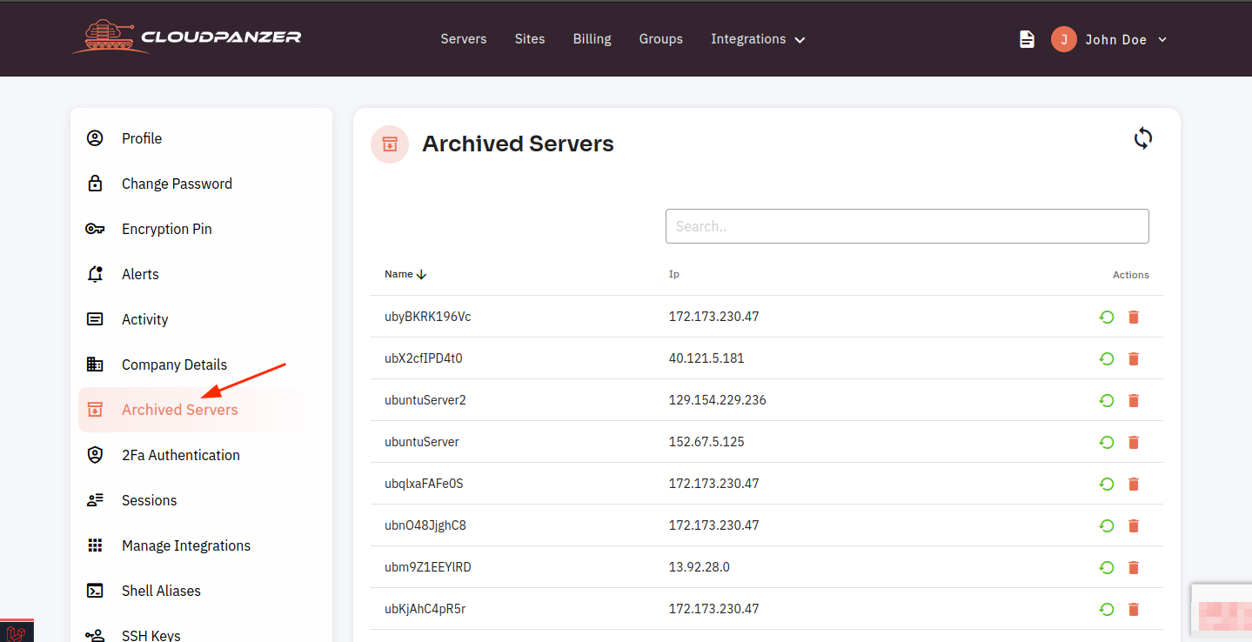Restore the ubyBKRK196Vc server
Image resolution: width=1252 pixels, height=642 pixels.
point(1107,317)
